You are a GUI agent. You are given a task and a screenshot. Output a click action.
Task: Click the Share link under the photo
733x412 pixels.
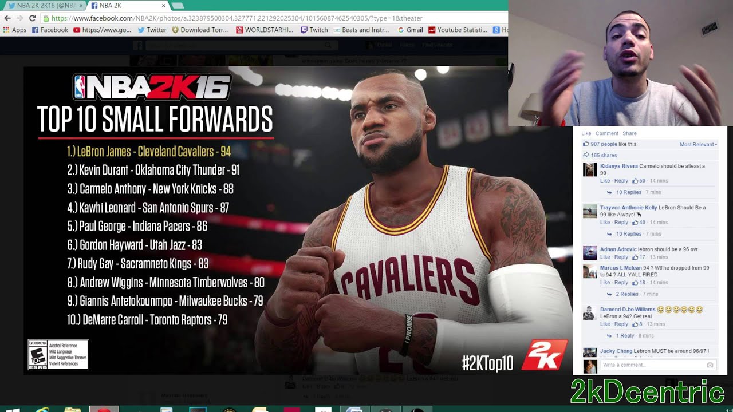(629, 133)
